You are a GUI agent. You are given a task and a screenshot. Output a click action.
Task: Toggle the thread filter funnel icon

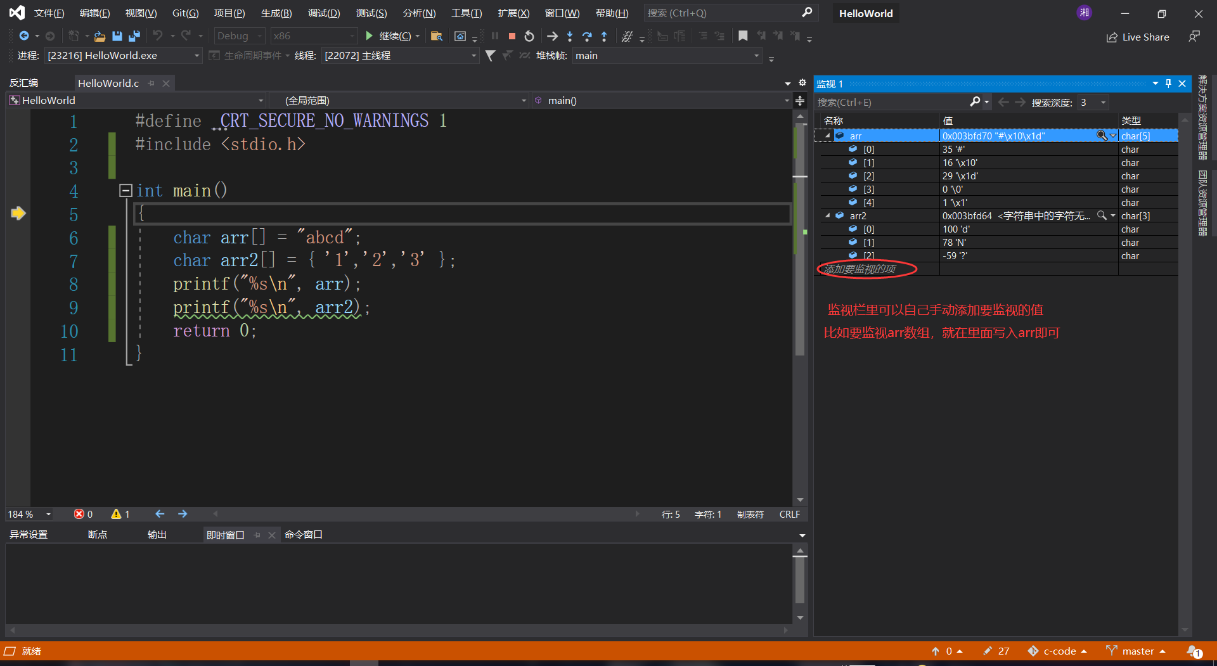click(x=490, y=56)
